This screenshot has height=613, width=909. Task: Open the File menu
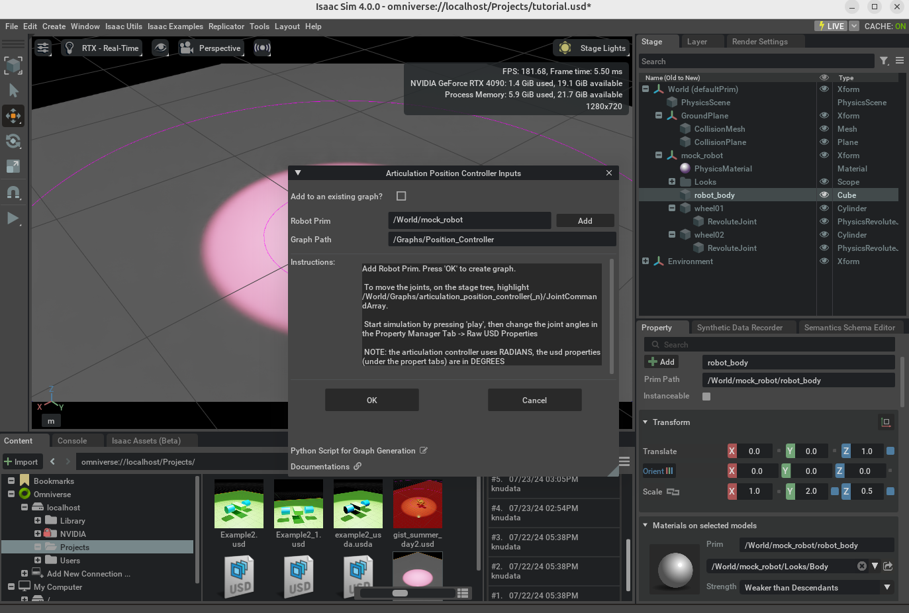11,26
